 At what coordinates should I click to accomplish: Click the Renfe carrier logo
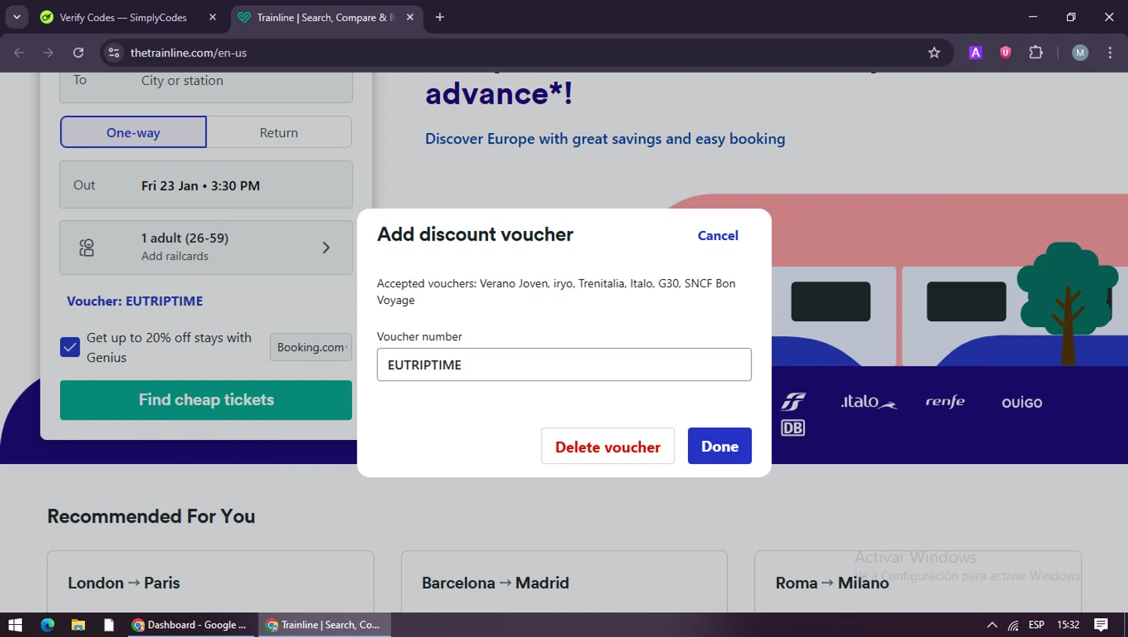tap(945, 402)
